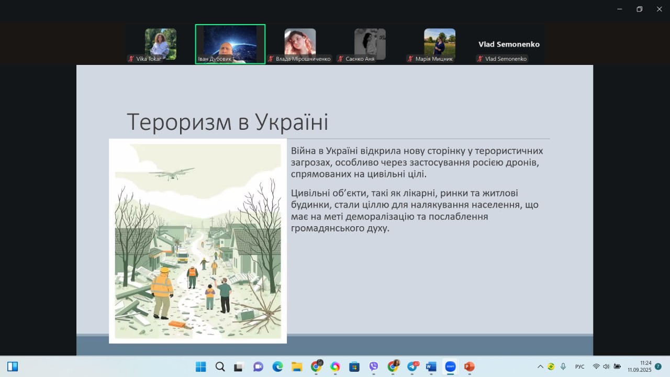Select Vika Tokar's participant tile
This screenshot has width=670, height=377.
[x=160, y=45]
